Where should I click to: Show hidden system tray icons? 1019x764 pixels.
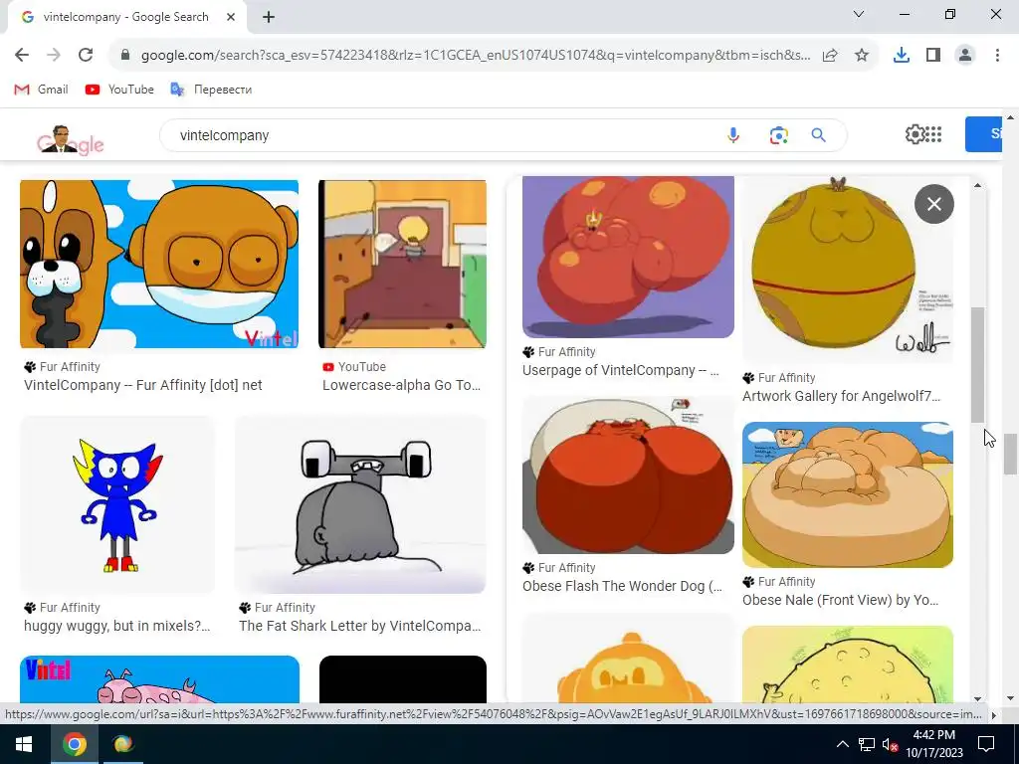pyautogui.click(x=842, y=744)
